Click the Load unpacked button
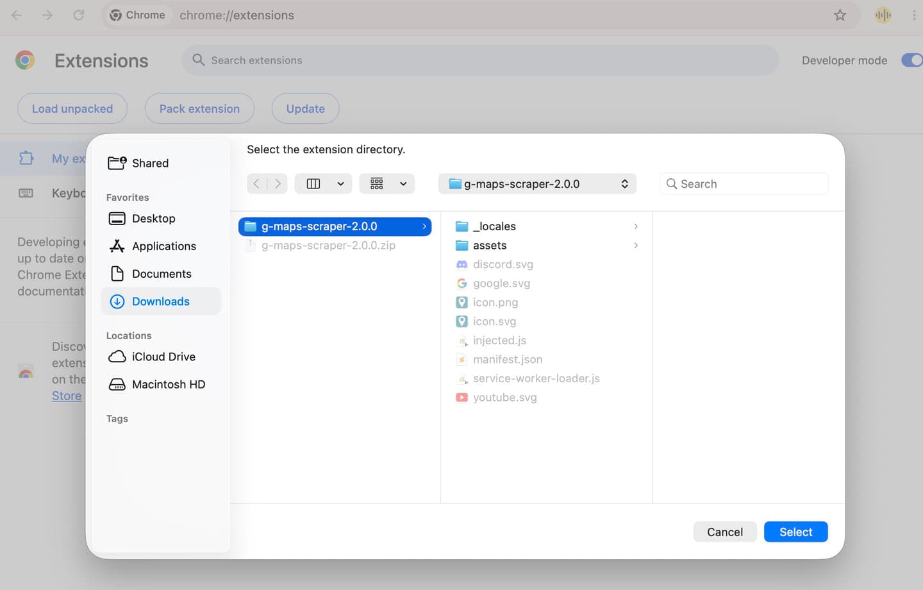This screenshot has height=590, width=923. tap(72, 109)
